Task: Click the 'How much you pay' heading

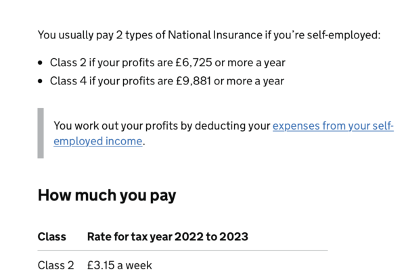Action: (107, 195)
